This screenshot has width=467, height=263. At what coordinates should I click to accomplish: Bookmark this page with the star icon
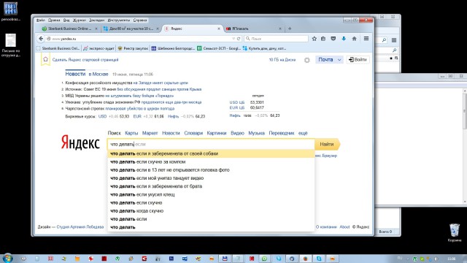pos(314,39)
